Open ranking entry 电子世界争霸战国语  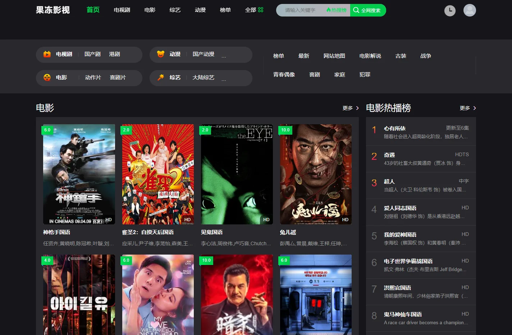(x=421, y=265)
